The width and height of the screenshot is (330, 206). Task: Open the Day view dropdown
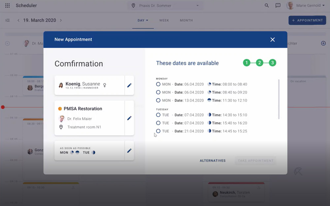143,20
